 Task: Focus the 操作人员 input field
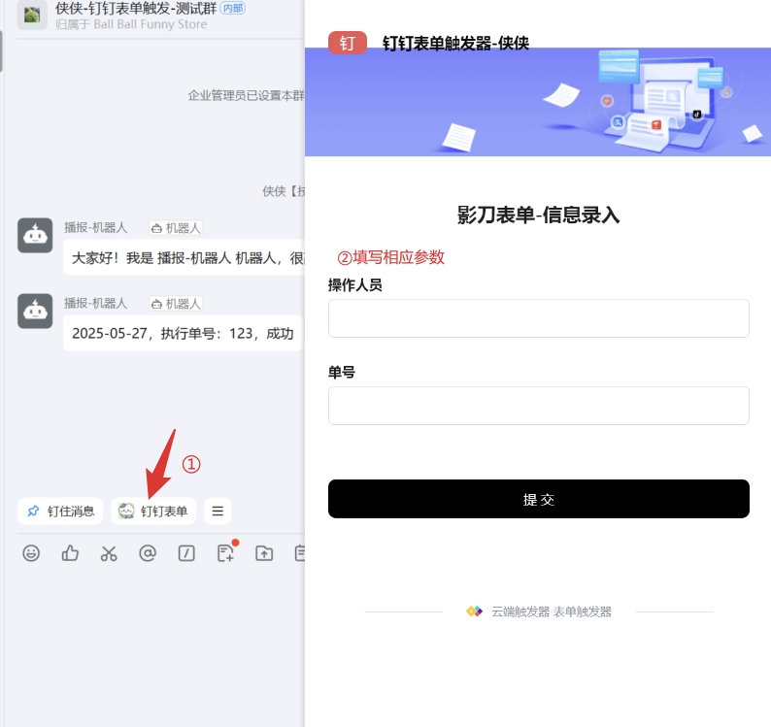coord(538,318)
